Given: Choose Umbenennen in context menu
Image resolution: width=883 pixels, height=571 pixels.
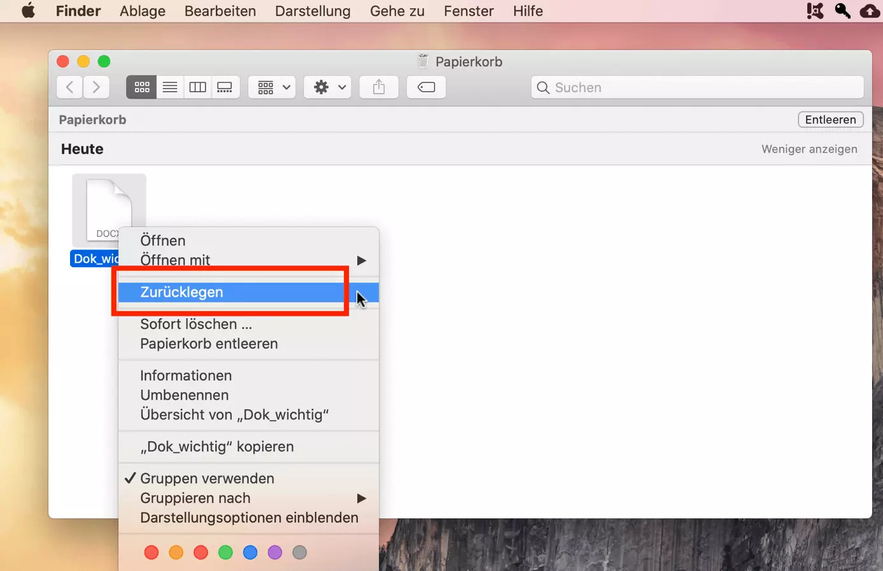Looking at the screenshot, I should pos(248,395).
